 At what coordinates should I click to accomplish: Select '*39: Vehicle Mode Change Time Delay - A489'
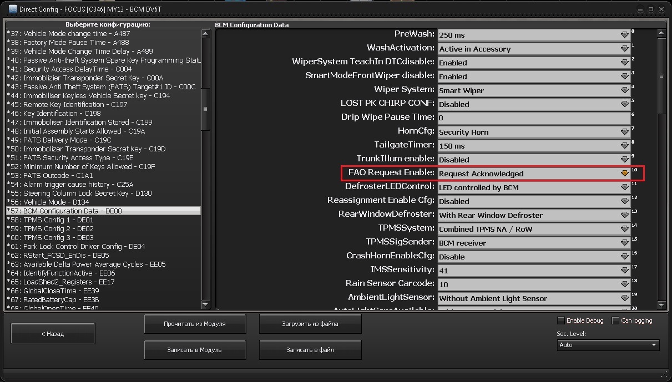click(x=103, y=51)
